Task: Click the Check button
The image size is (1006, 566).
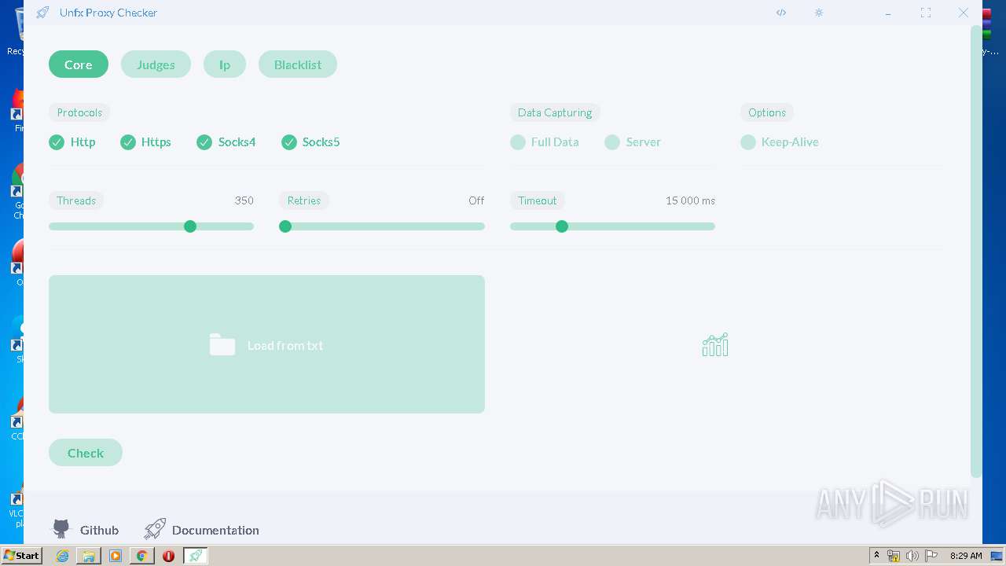Action: pos(86,453)
